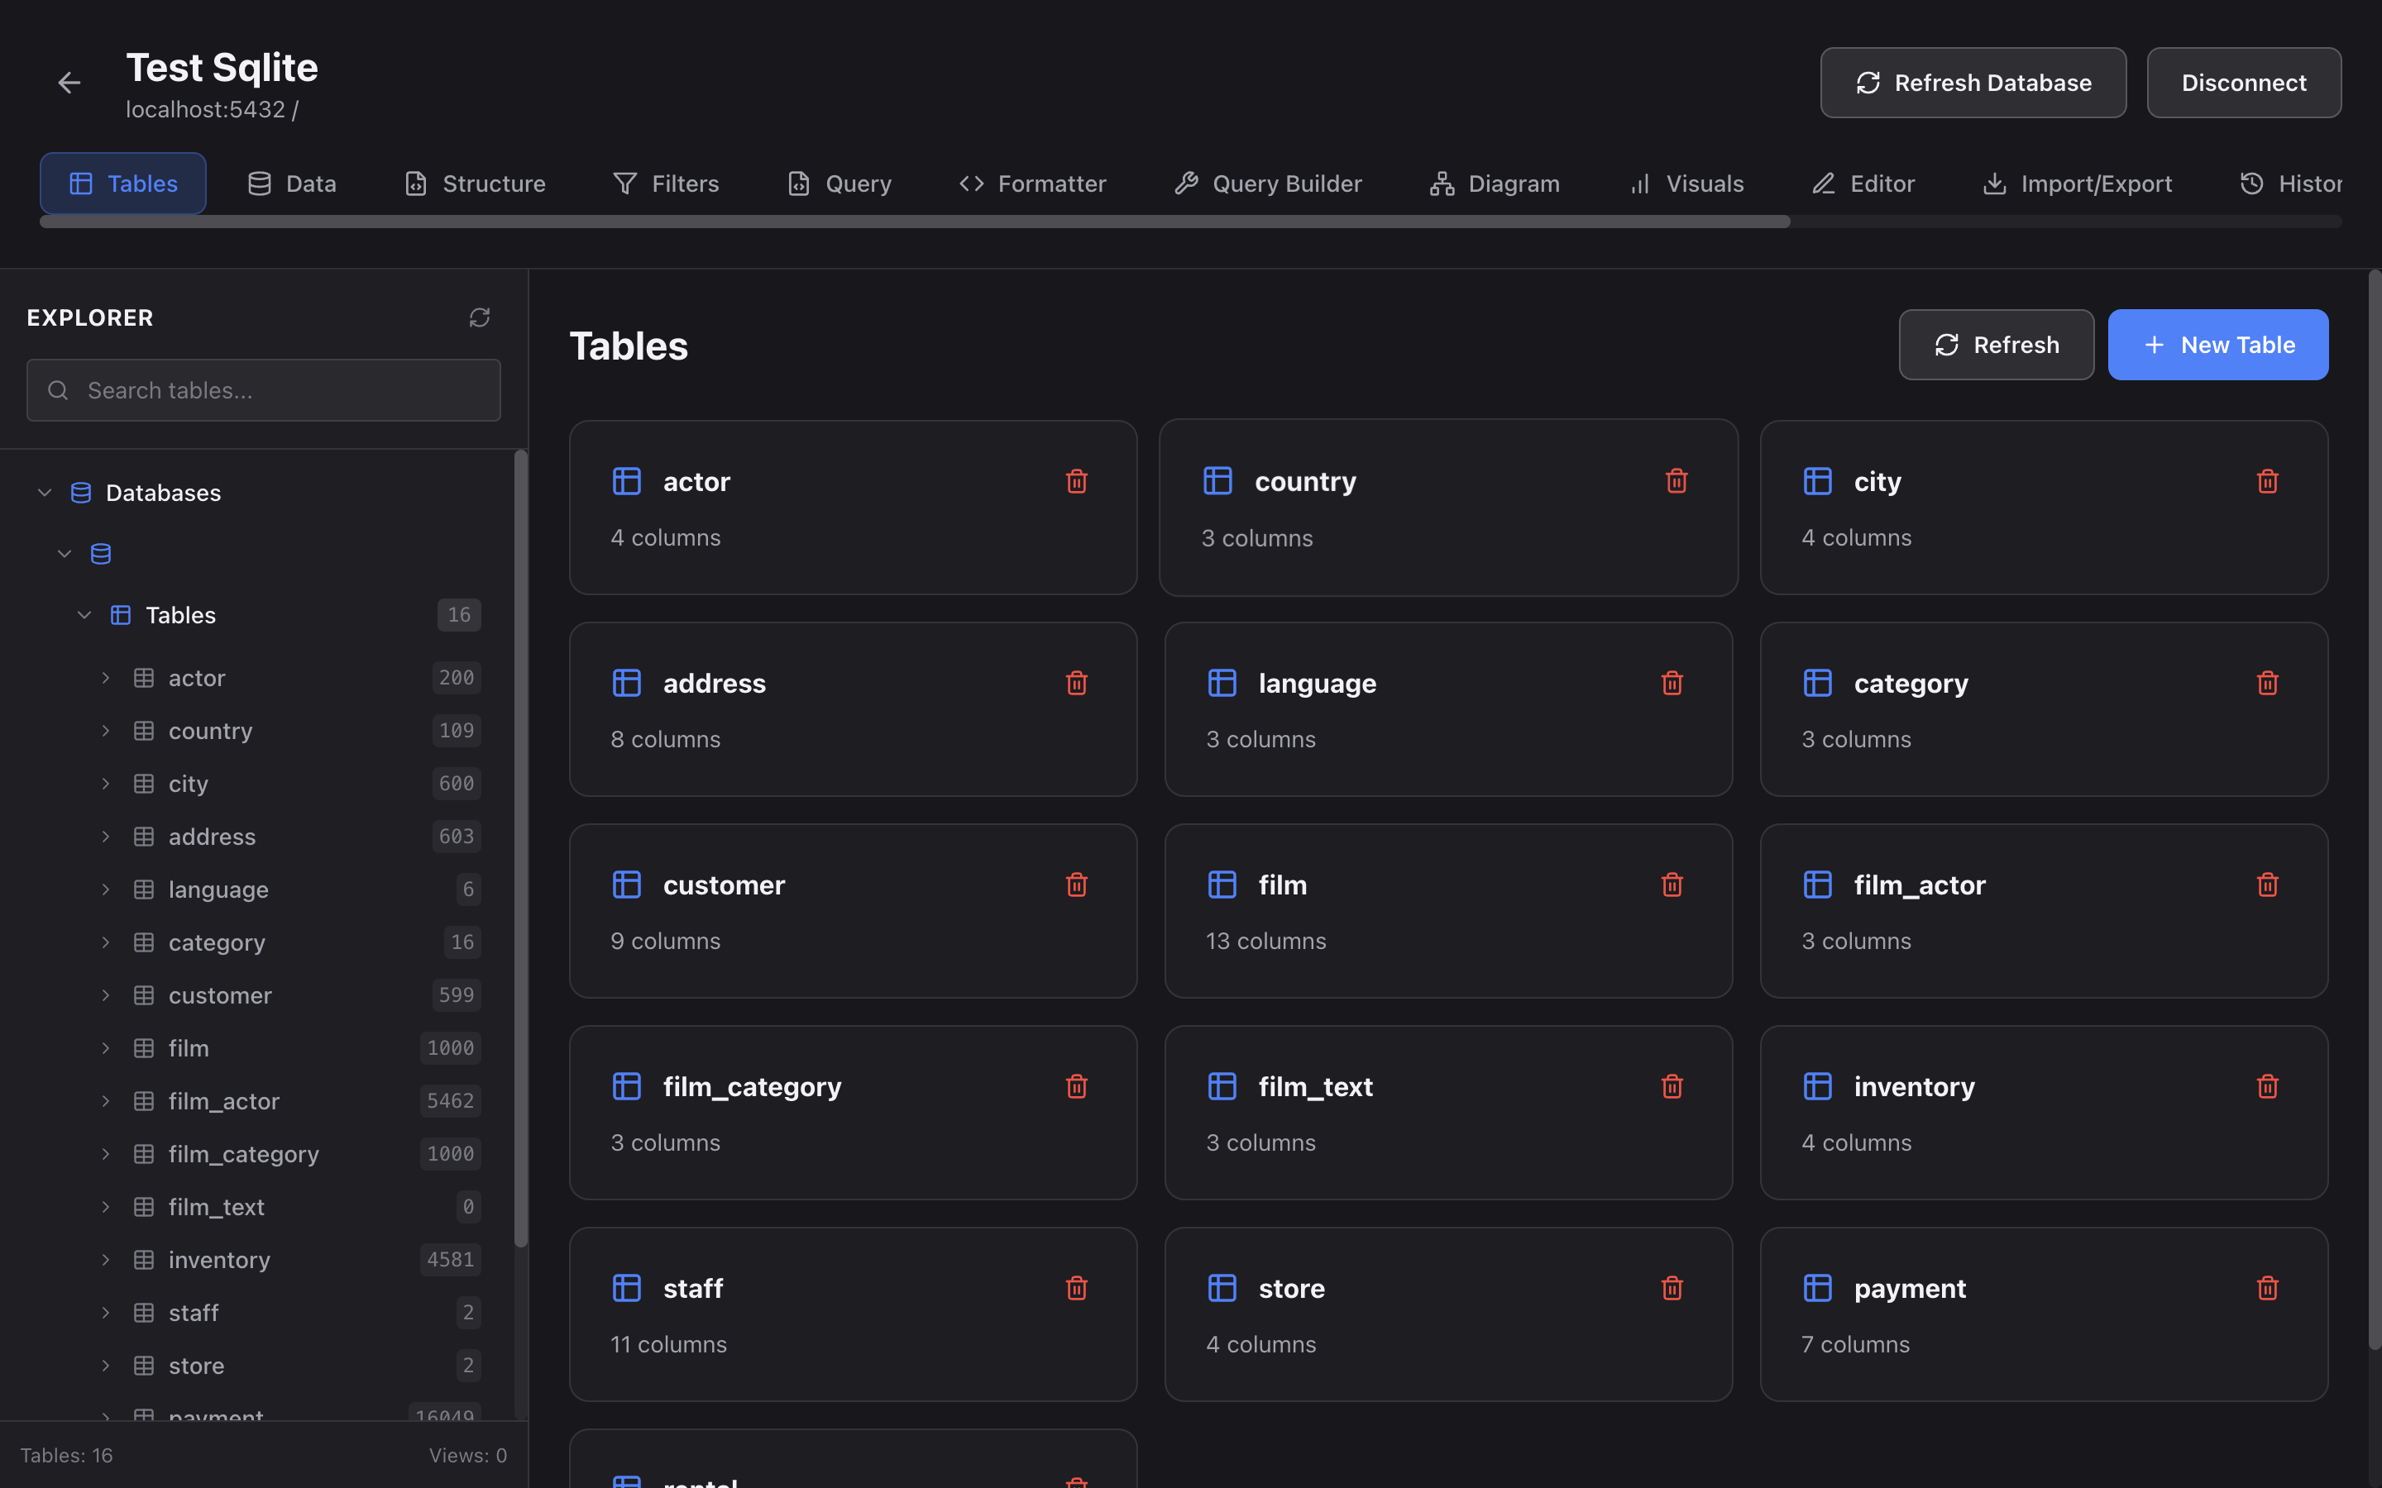Switch to the Data tab

pyautogui.click(x=292, y=183)
